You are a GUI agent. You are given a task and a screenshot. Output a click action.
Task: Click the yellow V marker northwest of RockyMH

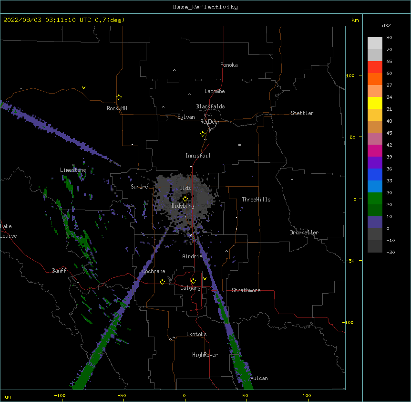point(83,88)
